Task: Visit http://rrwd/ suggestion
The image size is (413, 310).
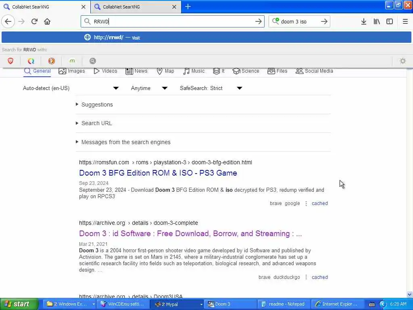Action: click(x=206, y=38)
